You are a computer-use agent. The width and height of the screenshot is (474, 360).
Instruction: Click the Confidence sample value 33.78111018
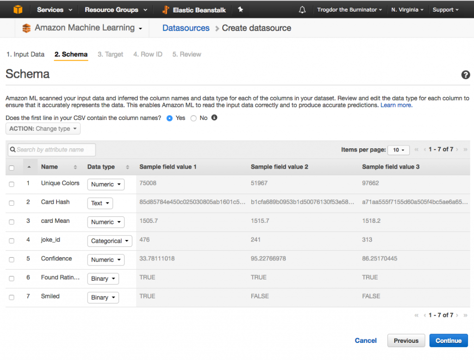157,259
